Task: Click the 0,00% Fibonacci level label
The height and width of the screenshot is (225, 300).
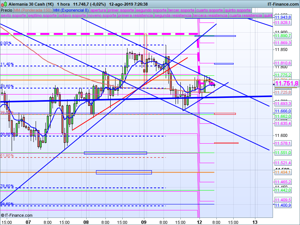Action: pos(6,43)
